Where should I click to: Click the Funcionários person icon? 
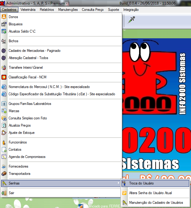(4, 142)
